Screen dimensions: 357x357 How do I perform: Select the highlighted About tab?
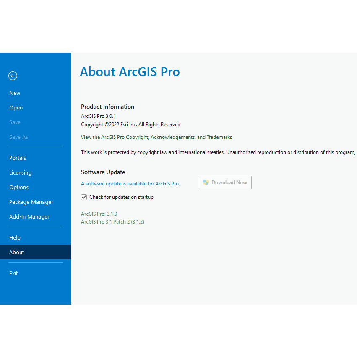pos(17,253)
